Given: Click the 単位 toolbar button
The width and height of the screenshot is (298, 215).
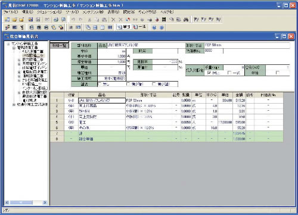Looking at the screenshot, I should (x=124, y=27).
